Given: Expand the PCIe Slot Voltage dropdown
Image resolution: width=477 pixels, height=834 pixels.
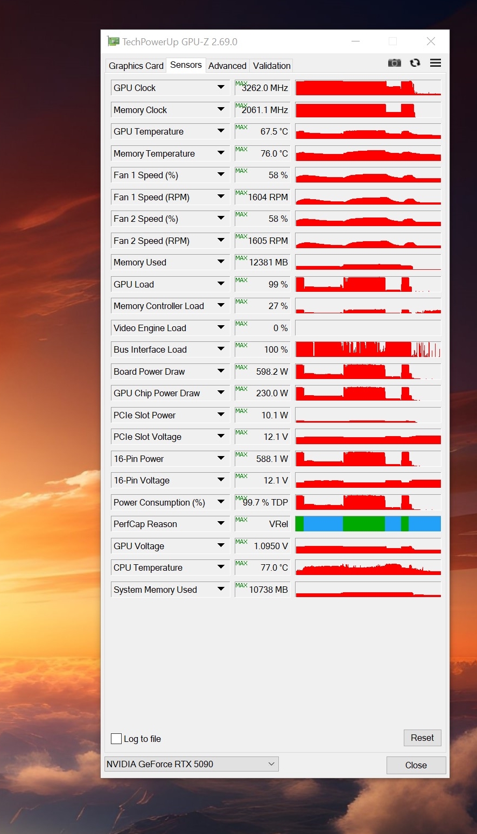Looking at the screenshot, I should [221, 436].
